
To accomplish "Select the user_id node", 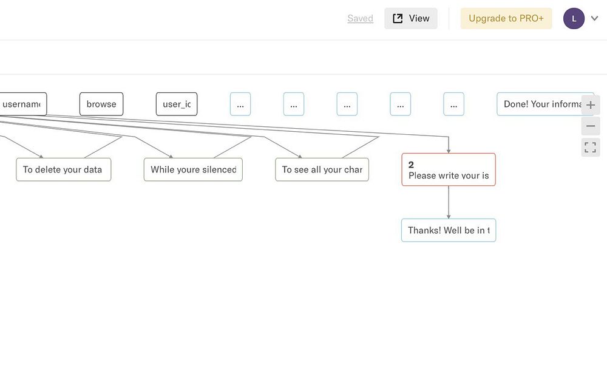I will pos(177,104).
